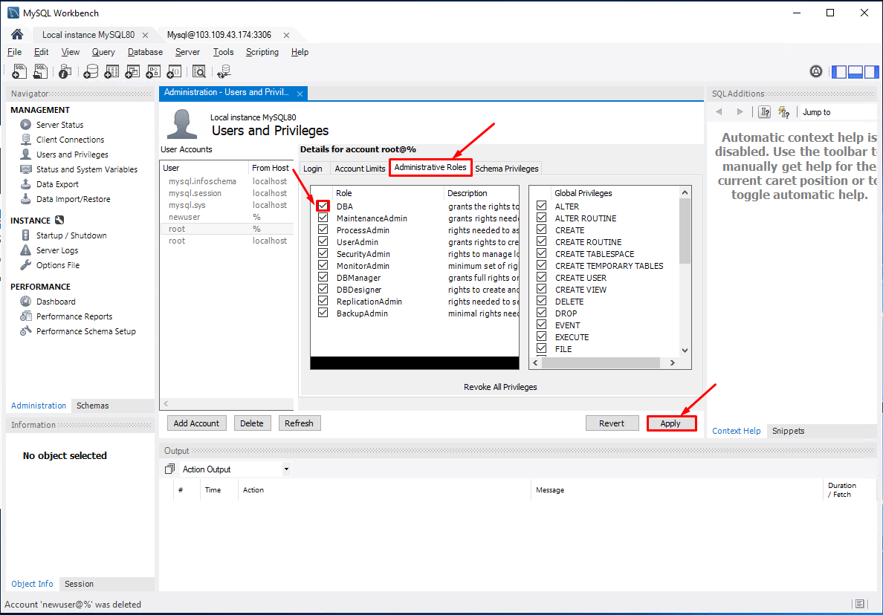This screenshot has height=615, width=883.
Task: Switch to the Schema Privileges tab
Action: (x=506, y=169)
